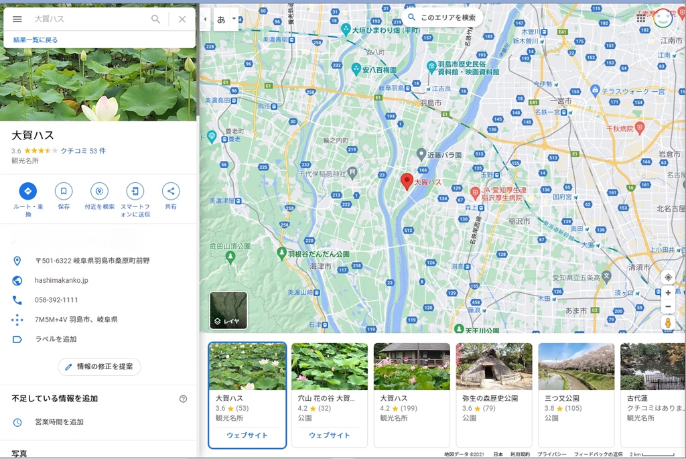The width and height of the screenshot is (686, 459).
Task: Open ウェブサイト link on 大賀ハス card
Action: [247, 436]
